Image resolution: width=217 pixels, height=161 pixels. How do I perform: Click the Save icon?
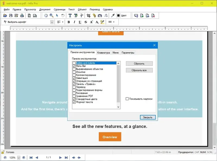11,15
